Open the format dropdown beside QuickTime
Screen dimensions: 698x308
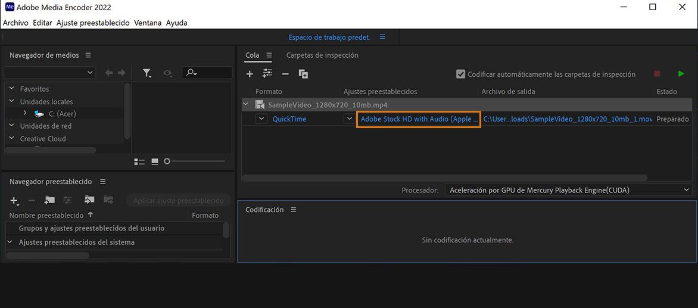click(261, 119)
